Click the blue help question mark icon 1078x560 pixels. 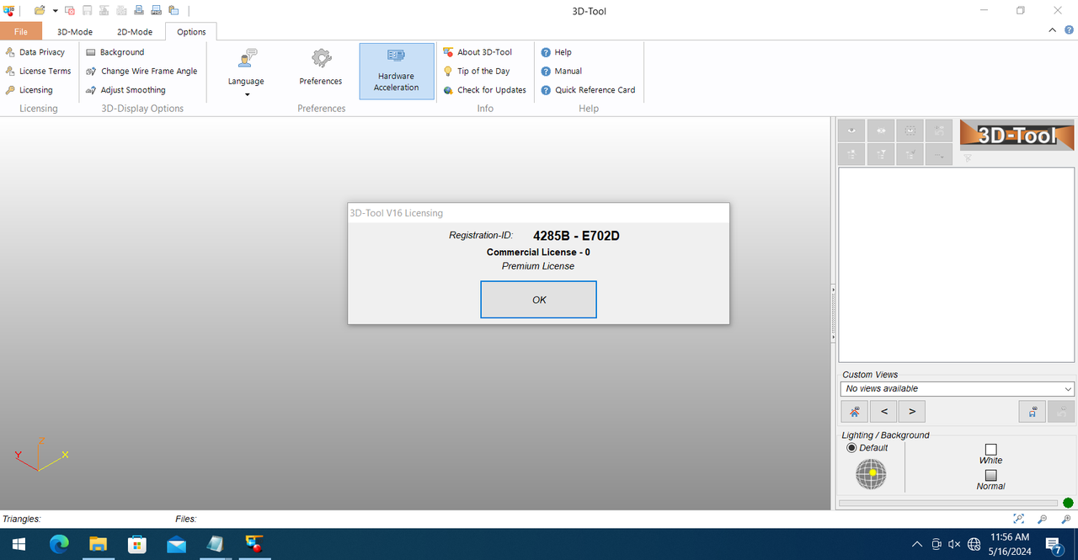click(x=1070, y=30)
